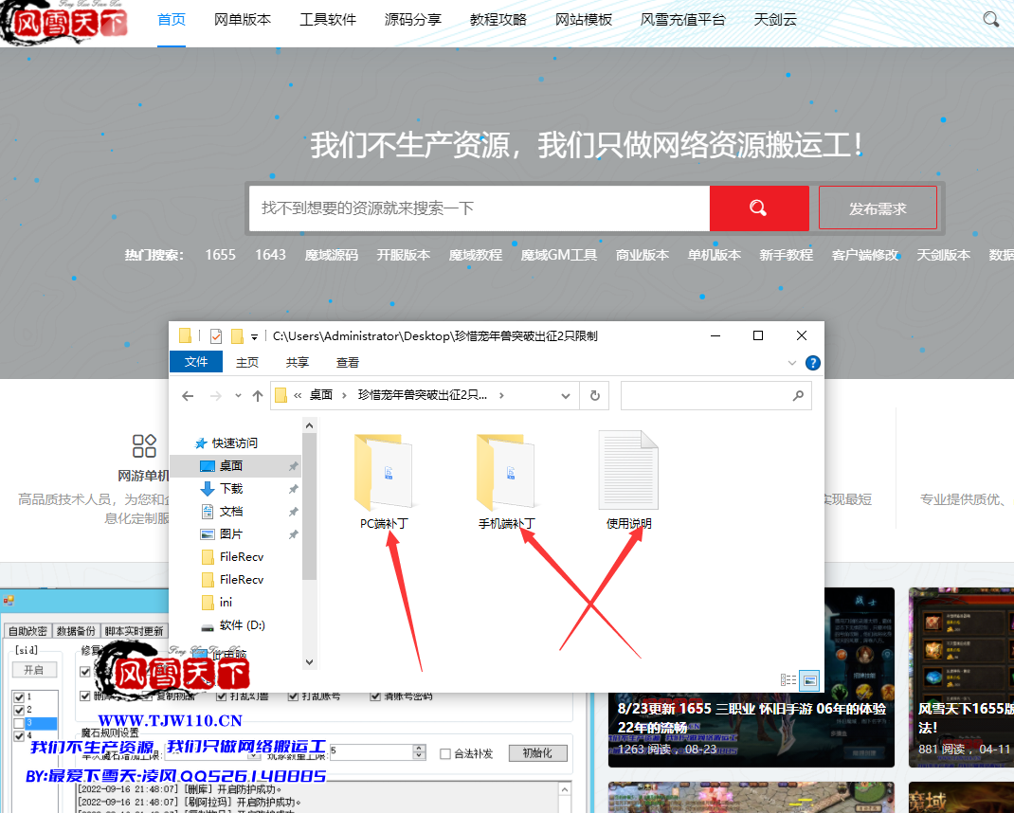This screenshot has width=1014, height=813.
Task: Refresh the Explorer folder view
Action: 595,395
